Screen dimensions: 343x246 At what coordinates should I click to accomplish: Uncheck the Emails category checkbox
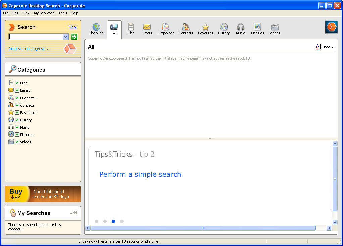[17, 90]
